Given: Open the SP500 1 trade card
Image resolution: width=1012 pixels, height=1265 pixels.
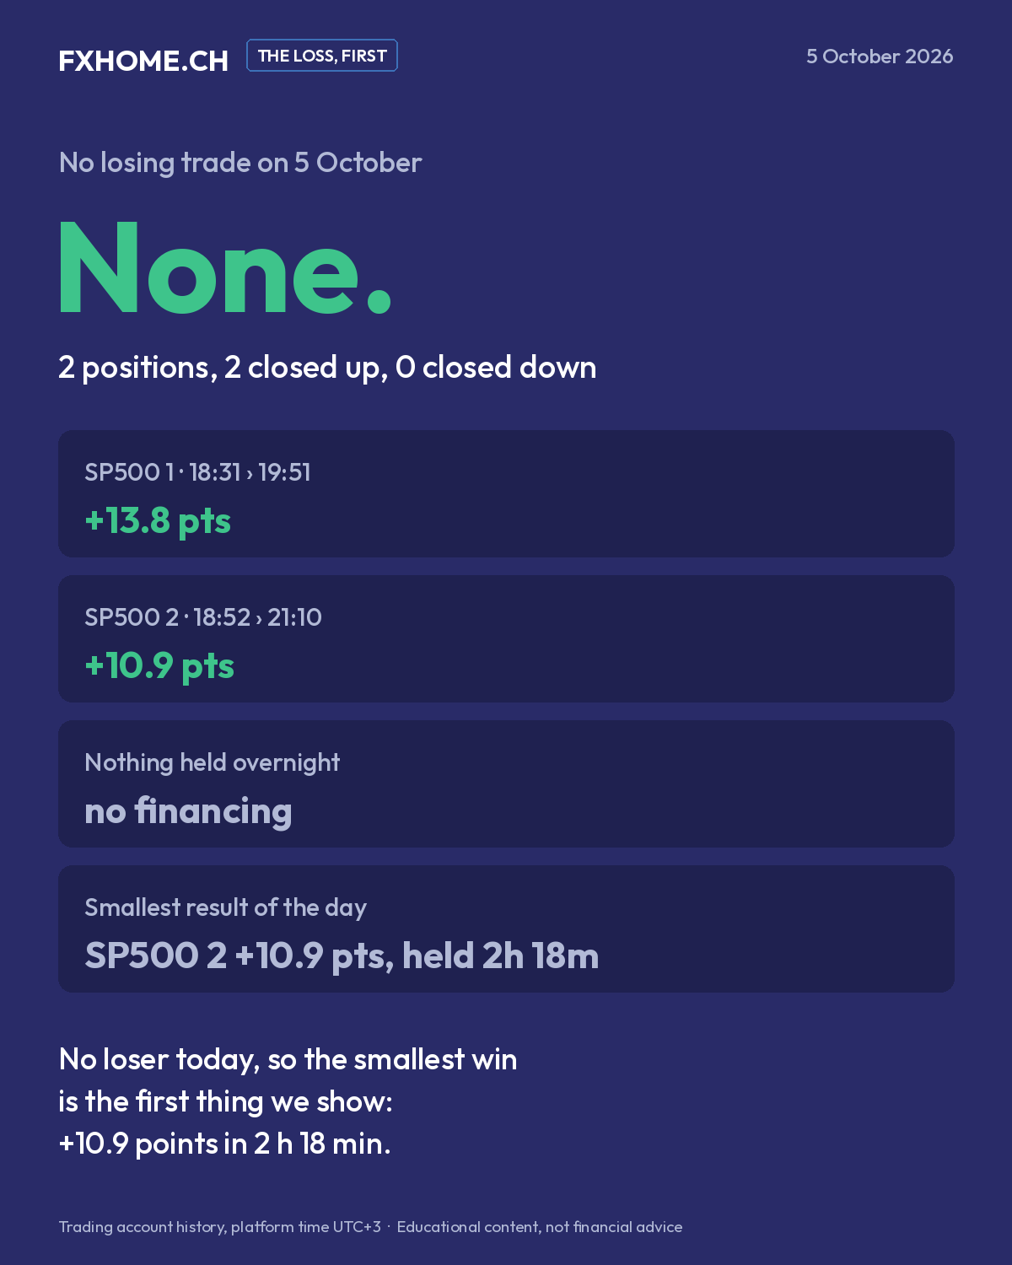Looking at the screenshot, I should tap(506, 493).
